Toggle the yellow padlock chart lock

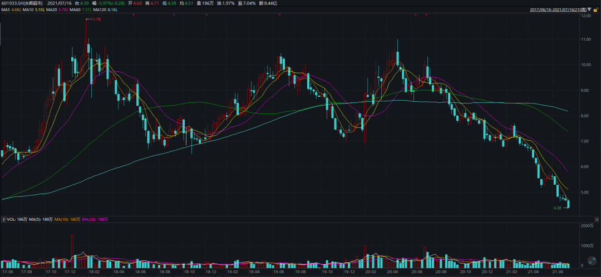[595, 9]
